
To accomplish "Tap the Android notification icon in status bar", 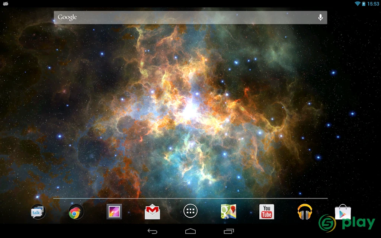I will coord(5,3).
